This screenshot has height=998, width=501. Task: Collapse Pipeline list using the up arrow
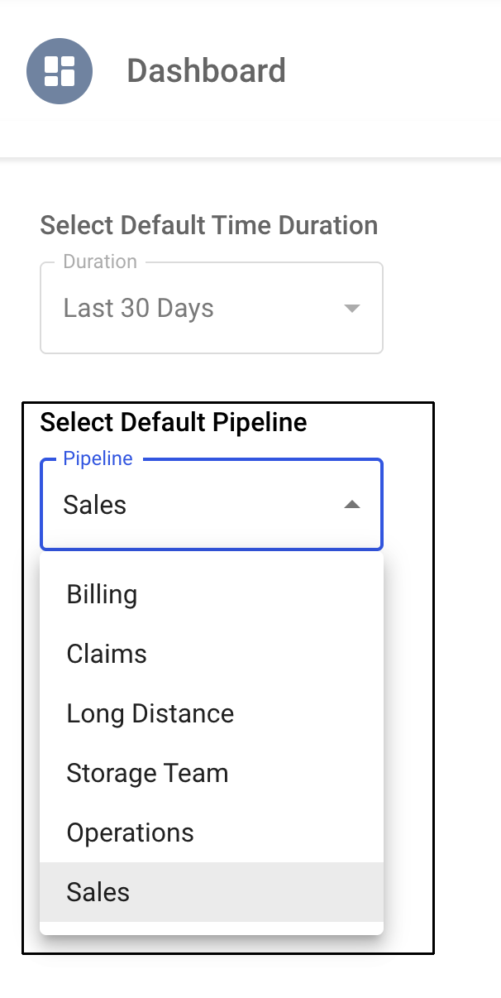[x=352, y=505]
